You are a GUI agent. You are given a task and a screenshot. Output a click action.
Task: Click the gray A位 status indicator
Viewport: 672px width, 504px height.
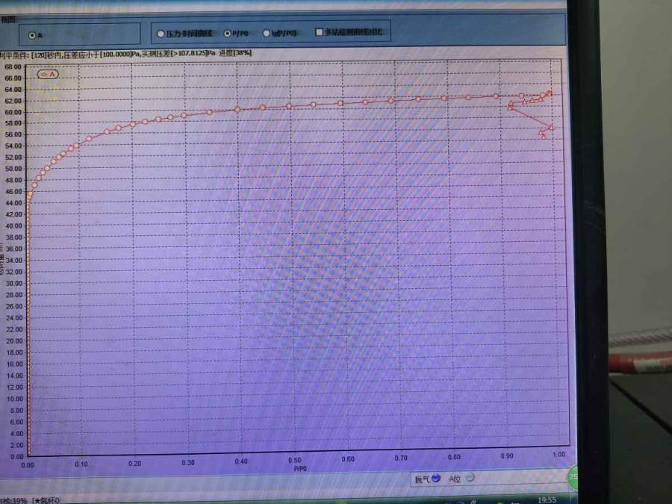click(x=470, y=477)
